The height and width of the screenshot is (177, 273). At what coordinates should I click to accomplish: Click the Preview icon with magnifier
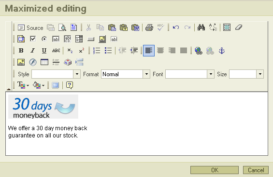coord(62,27)
